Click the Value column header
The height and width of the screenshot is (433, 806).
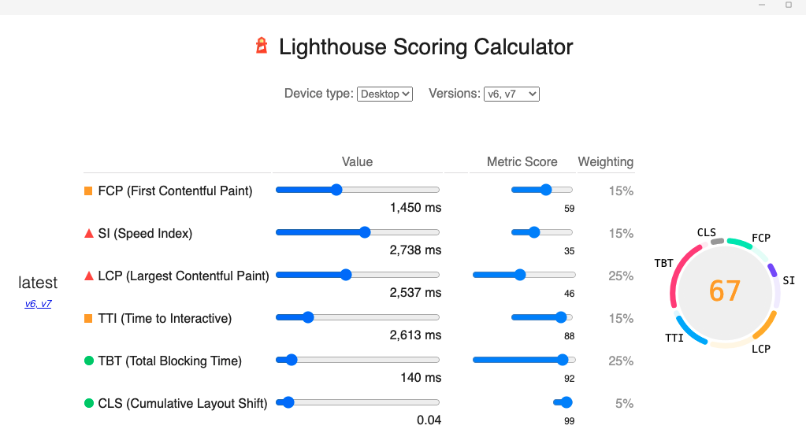[x=357, y=162]
